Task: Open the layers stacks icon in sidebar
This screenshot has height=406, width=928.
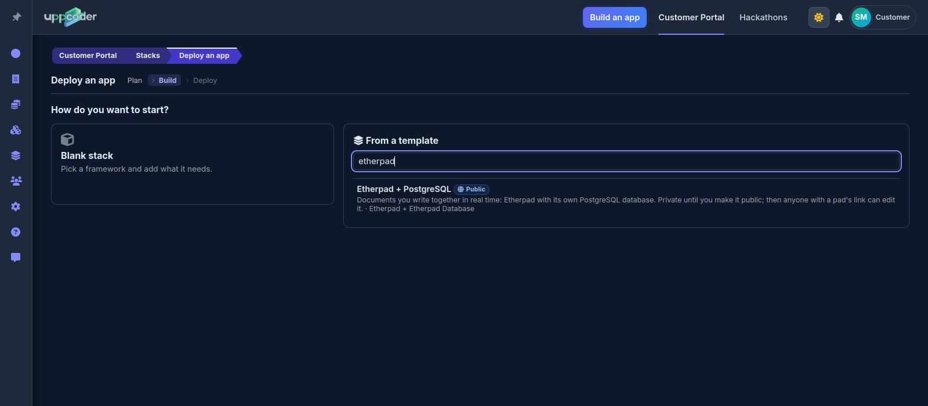Action: [16, 155]
